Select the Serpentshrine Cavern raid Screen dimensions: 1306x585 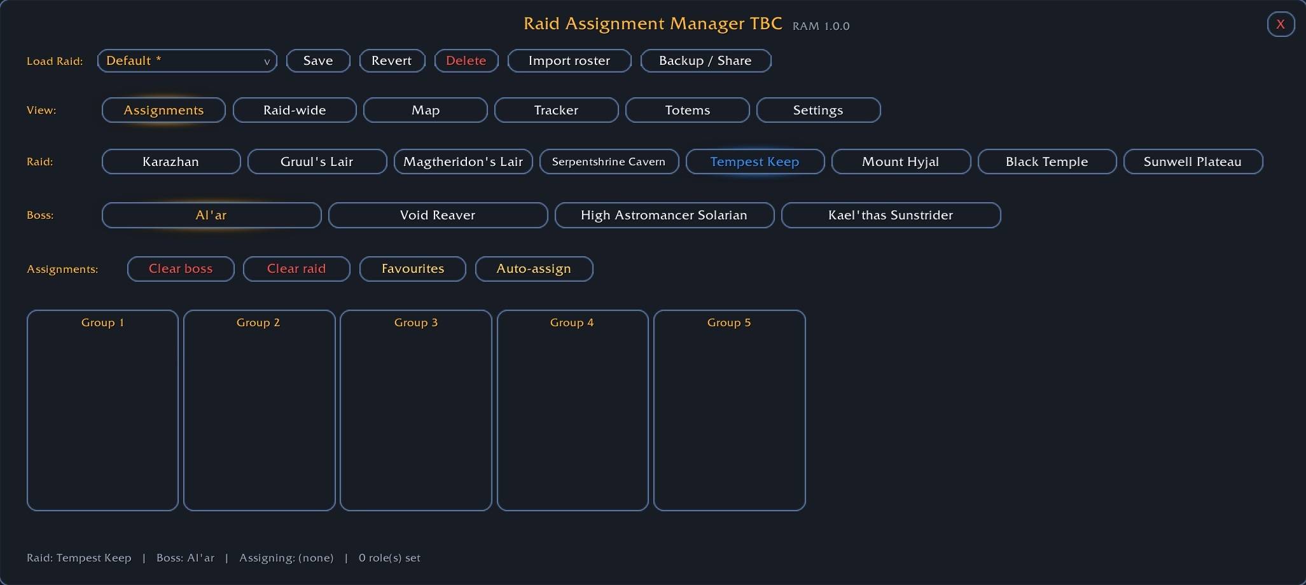point(609,162)
